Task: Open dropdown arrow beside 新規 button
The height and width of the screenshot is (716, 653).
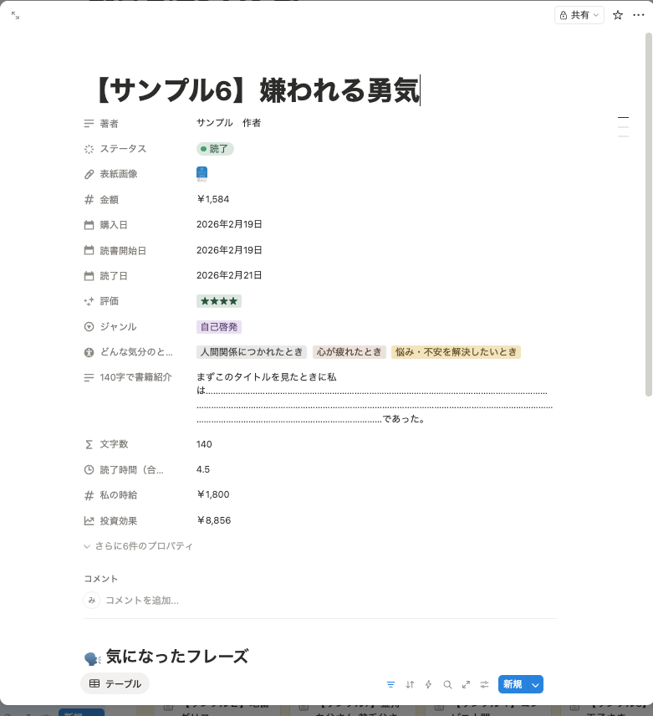Action: point(536,684)
